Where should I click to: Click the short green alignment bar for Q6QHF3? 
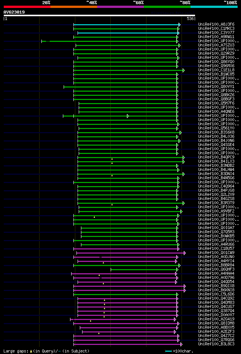pos(144,269)
